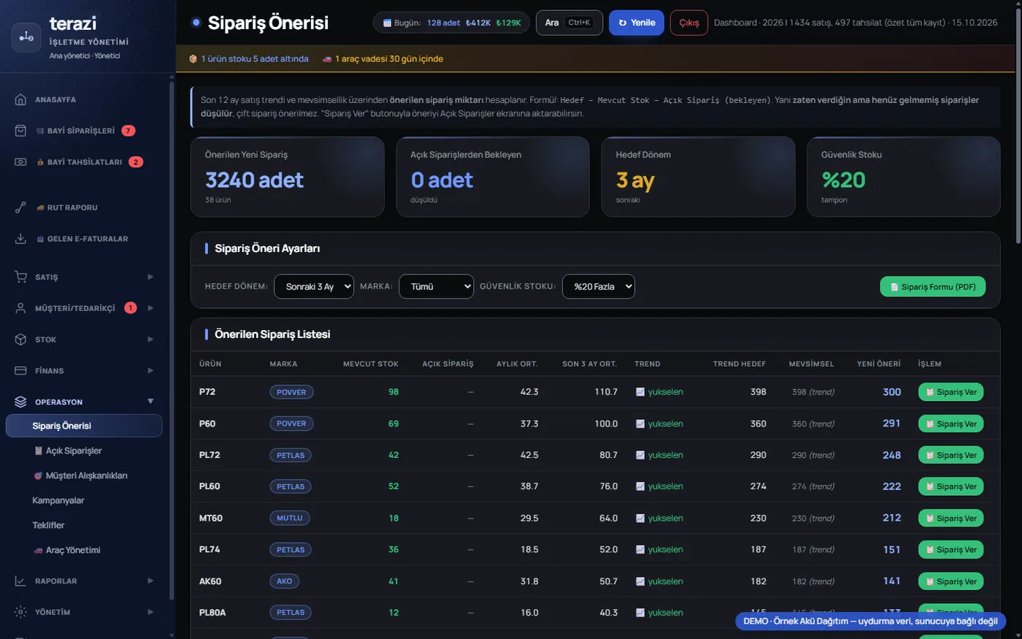Expand the Satış menu arrow
The height and width of the screenshot is (639, 1022).
coord(150,277)
